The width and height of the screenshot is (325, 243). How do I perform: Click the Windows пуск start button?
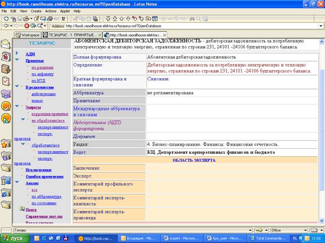(15, 238)
